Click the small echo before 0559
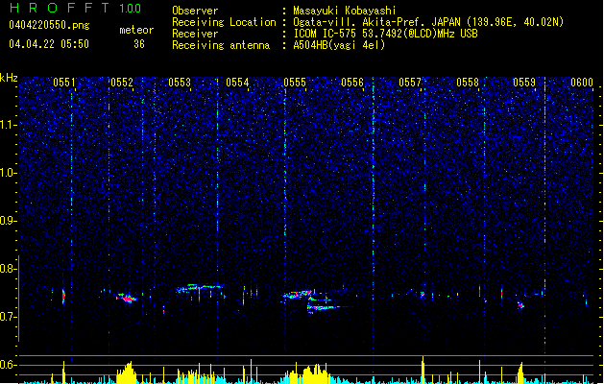 (520, 305)
